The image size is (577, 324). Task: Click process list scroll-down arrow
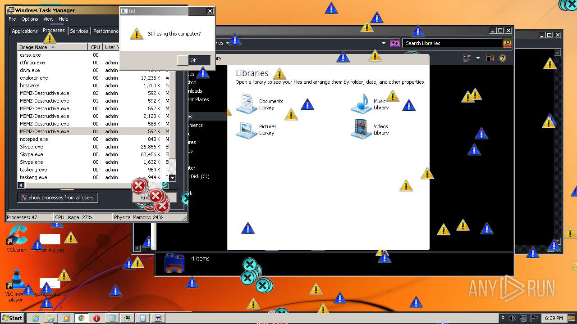point(172,178)
